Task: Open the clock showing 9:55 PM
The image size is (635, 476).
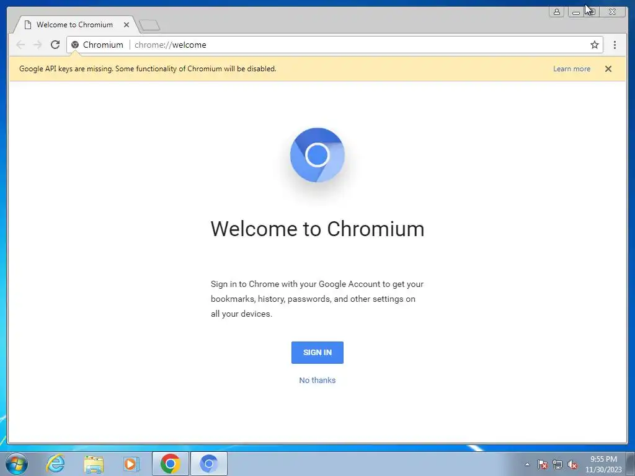Action: click(603, 464)
